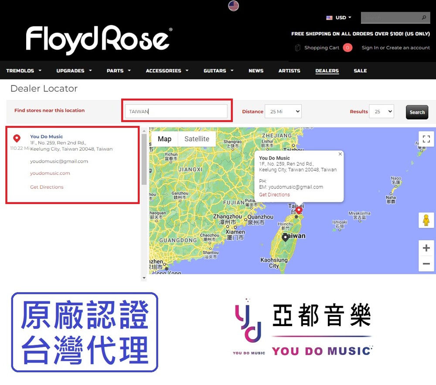This screenshot has height=385, width=436.
Task: Open the Dealers menu item
Action: pos(327,71)
